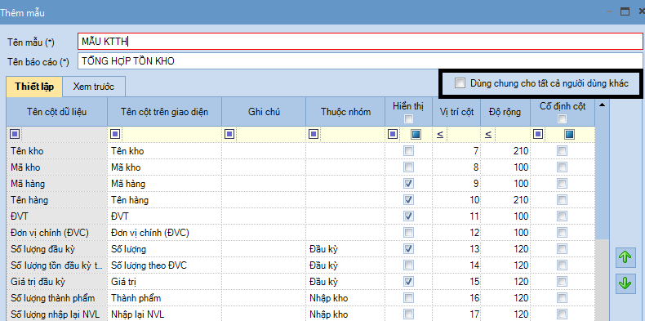The width and height of the screenshot is (645, 321).
Task: Select the 'Số lượng theo ĐVC' interface name cell
Action: coord(165,265)
